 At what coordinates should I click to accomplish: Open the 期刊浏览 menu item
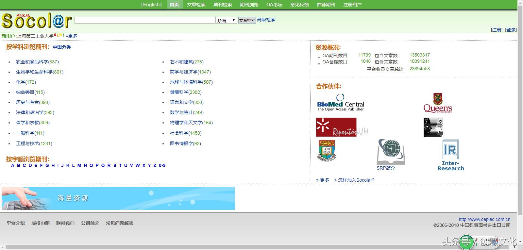click(x=249, y=5)
